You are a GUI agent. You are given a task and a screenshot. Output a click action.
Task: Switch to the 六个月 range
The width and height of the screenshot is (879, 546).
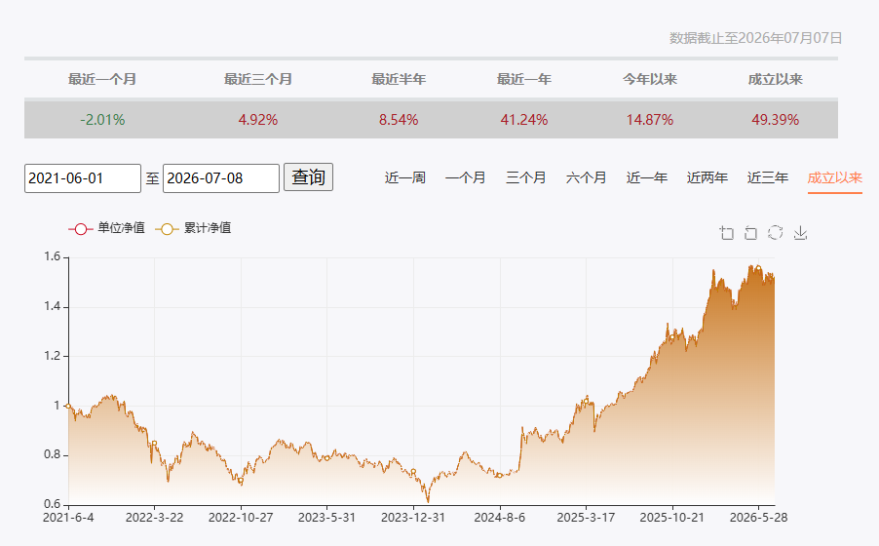587,177
